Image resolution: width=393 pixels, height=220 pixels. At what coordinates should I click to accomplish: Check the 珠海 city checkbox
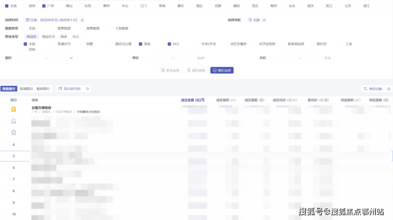[156, 6]
